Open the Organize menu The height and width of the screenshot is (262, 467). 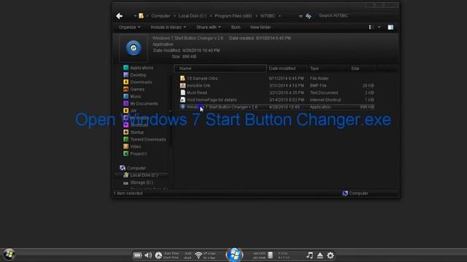pos(130,28)
